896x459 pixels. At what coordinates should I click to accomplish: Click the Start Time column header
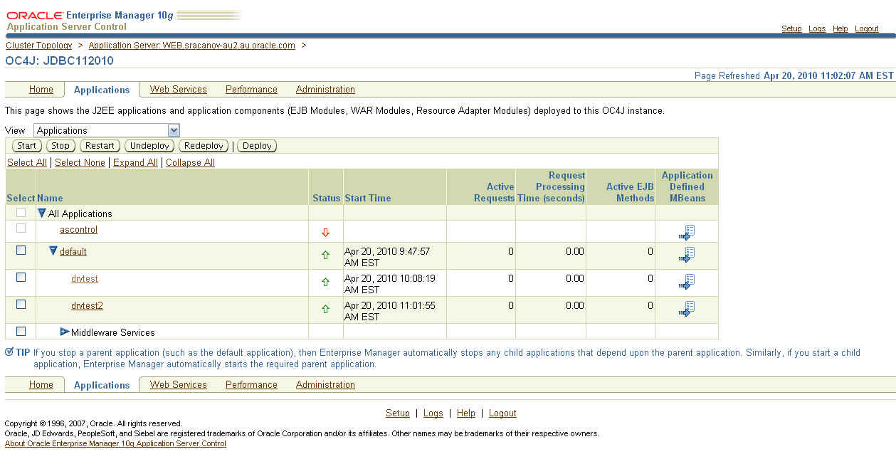(x=368, y=198)
